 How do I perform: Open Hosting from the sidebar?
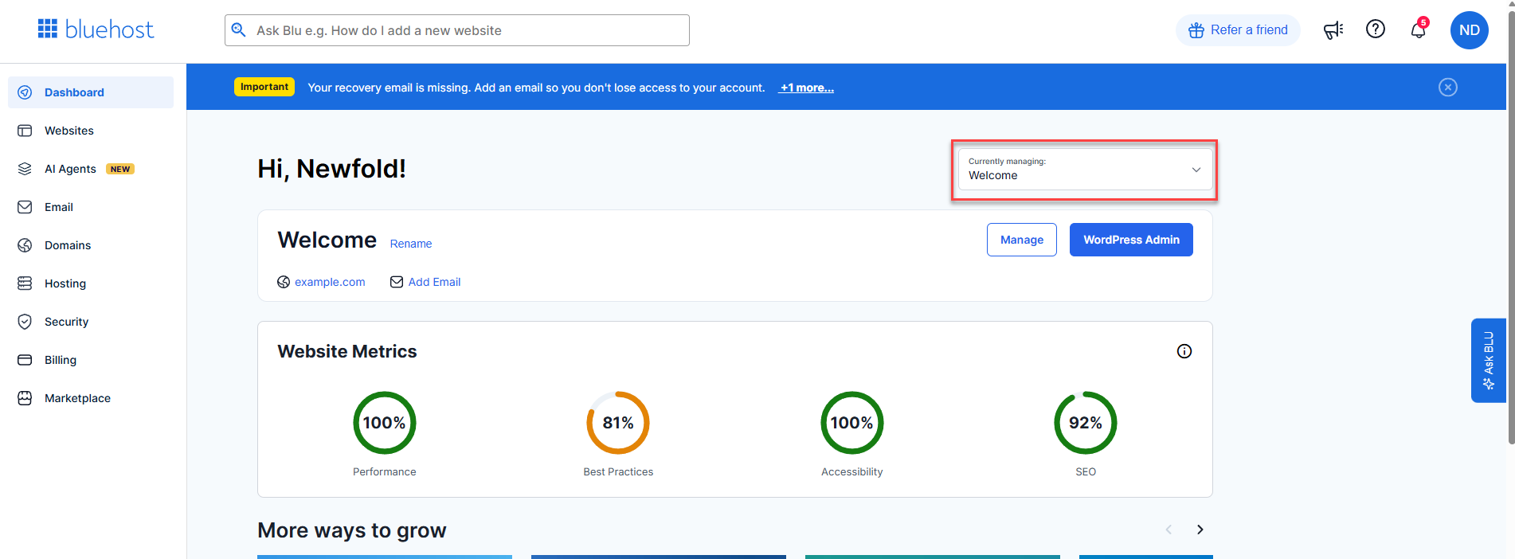click(91, 283)
